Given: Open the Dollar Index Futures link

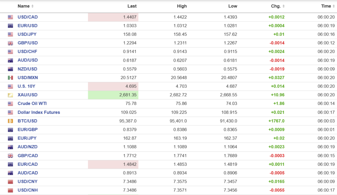Looking at the screenshot, I should pyautogui.click(x=39, y=112).
